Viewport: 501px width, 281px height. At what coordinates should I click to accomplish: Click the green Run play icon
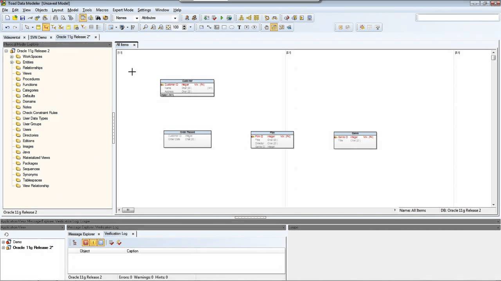coord(222,18)
